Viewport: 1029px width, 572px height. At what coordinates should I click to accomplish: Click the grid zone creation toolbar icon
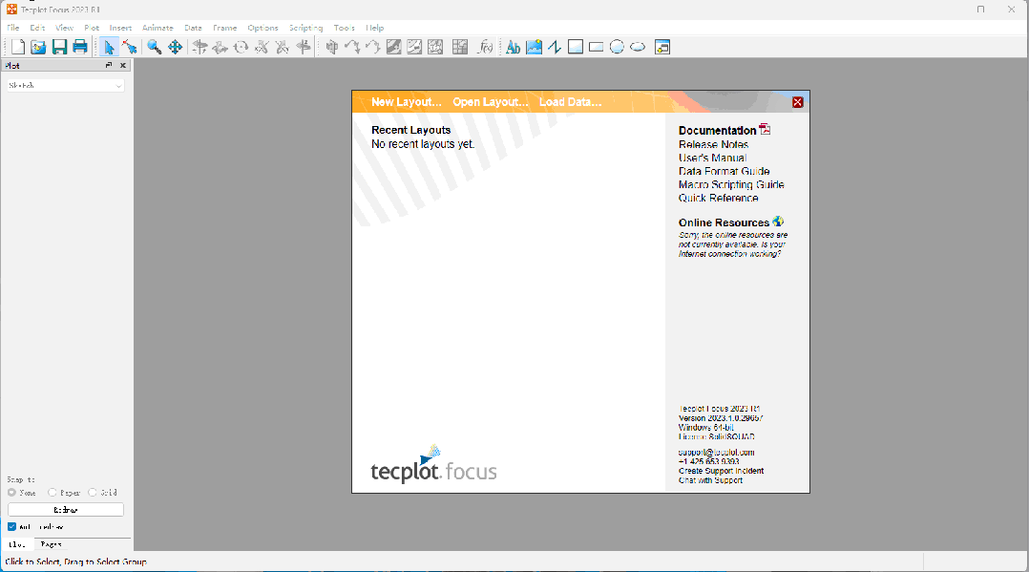pyautogui.click(x=460, y=47)
